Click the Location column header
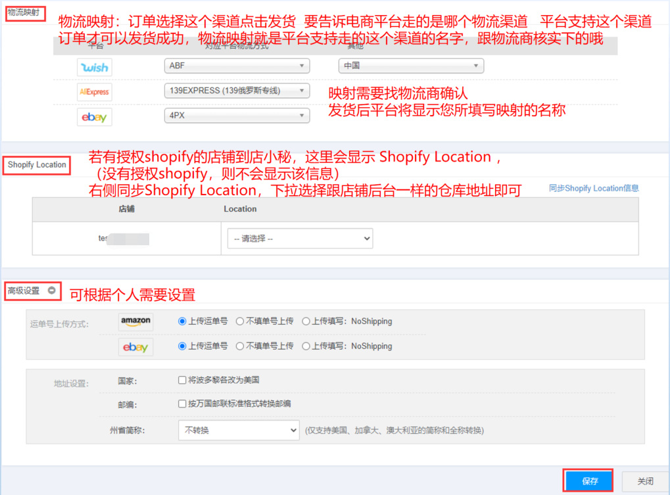The width and height of the screenshot is (670, 495). [240, 209]
